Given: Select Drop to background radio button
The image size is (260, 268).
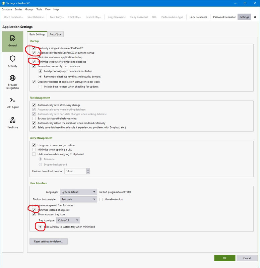Looking at the screenshot, I should 40,164.
